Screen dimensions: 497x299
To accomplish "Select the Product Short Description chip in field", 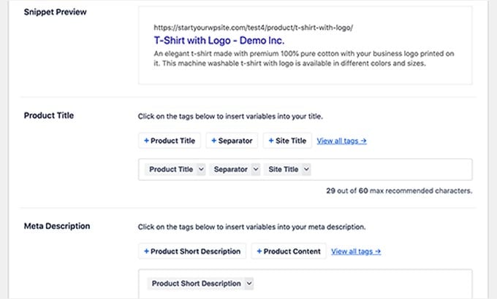I will pos(195,283).
